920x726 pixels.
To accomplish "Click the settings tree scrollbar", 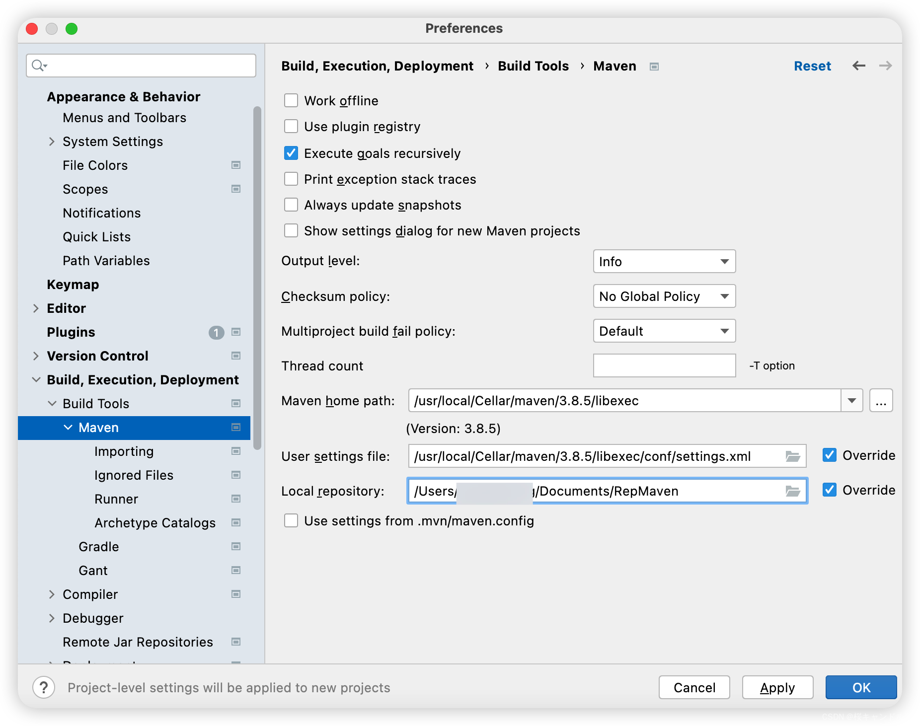I will [257, 278].
